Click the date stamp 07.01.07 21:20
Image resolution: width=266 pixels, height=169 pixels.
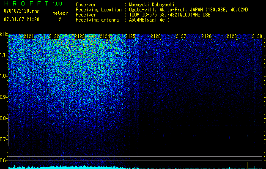22,19
